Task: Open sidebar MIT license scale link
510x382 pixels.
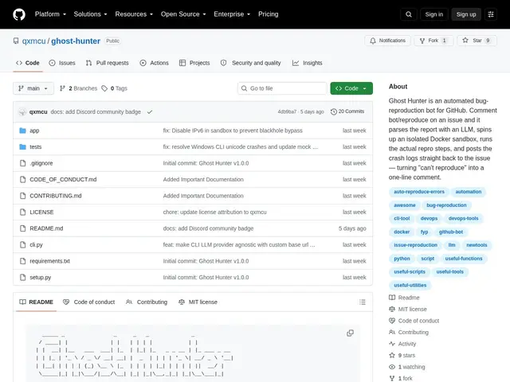Action: pos(407,310)
